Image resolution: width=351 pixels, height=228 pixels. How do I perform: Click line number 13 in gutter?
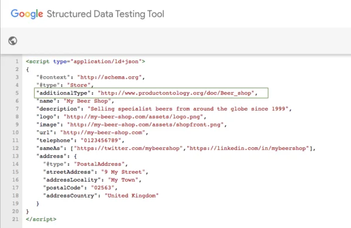click(x=15, y=156)
